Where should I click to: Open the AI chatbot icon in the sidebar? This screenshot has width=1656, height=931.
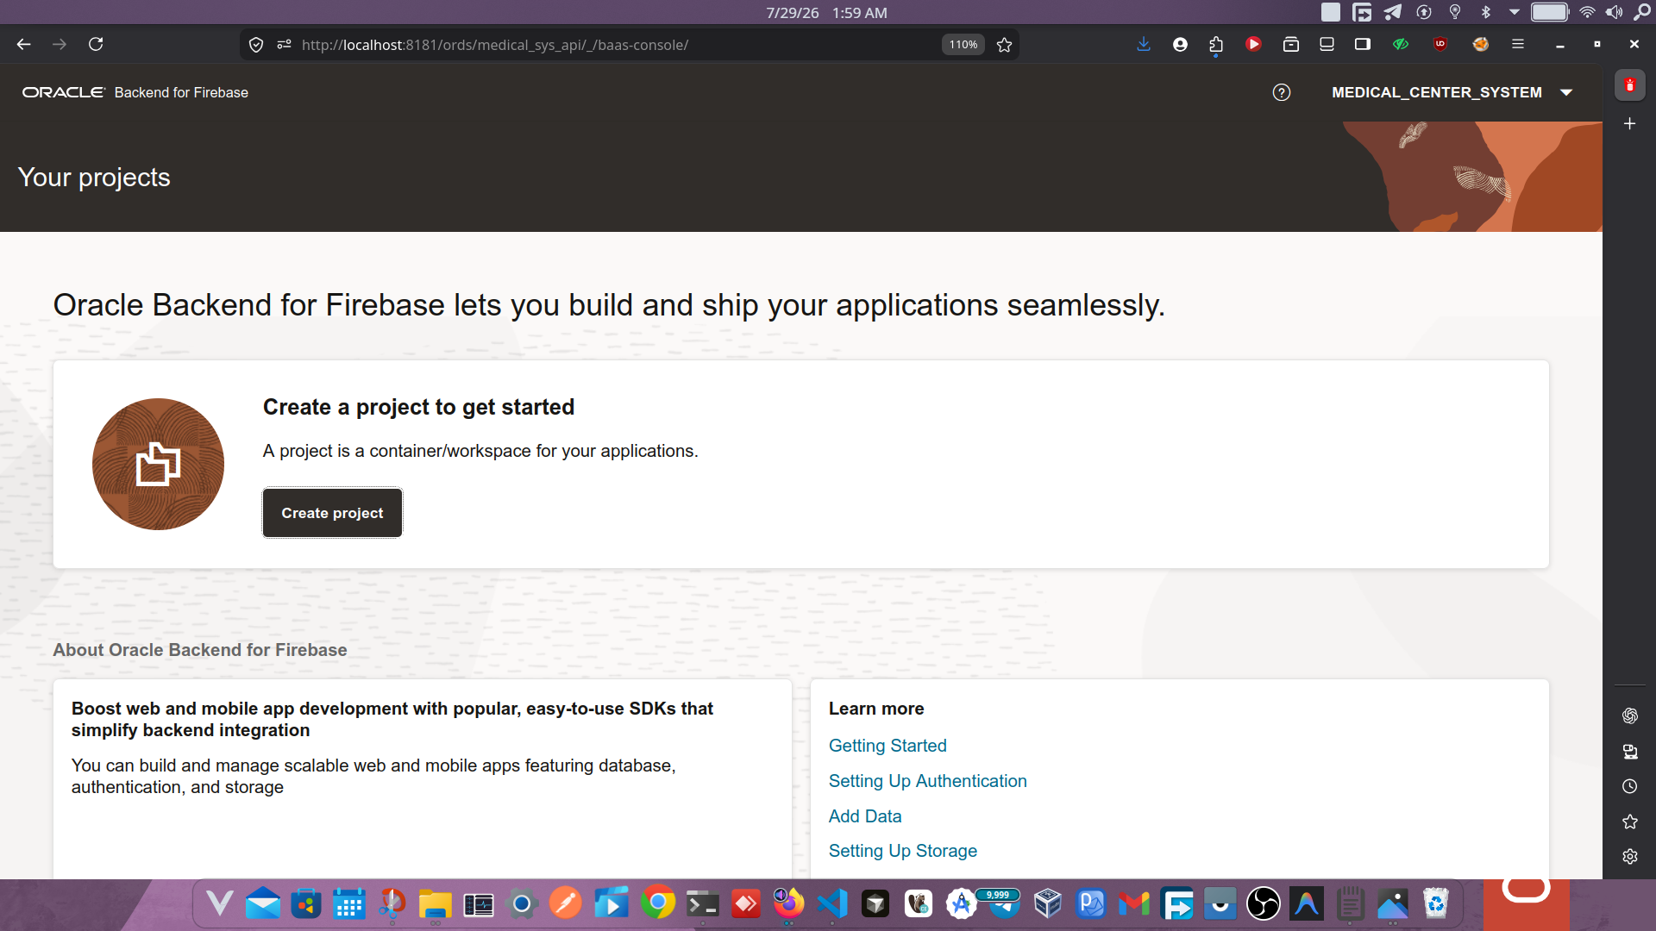[1629, 715]
